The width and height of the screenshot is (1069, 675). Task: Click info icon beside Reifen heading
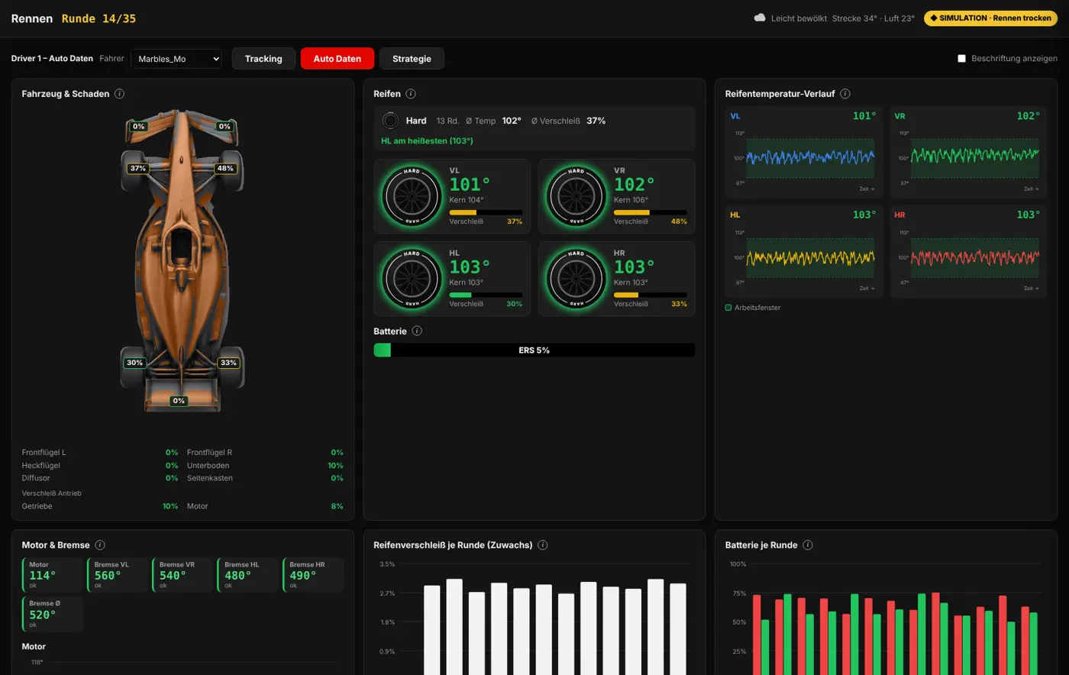point(411,94)
